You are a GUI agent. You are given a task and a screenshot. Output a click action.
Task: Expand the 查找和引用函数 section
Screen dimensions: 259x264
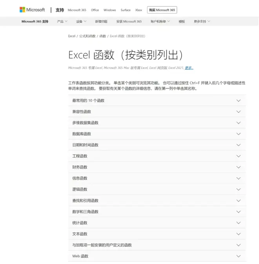(x=157, y=200)
